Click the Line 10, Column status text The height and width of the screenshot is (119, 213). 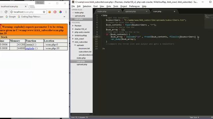pyautogui.click(x=79, y=117)
